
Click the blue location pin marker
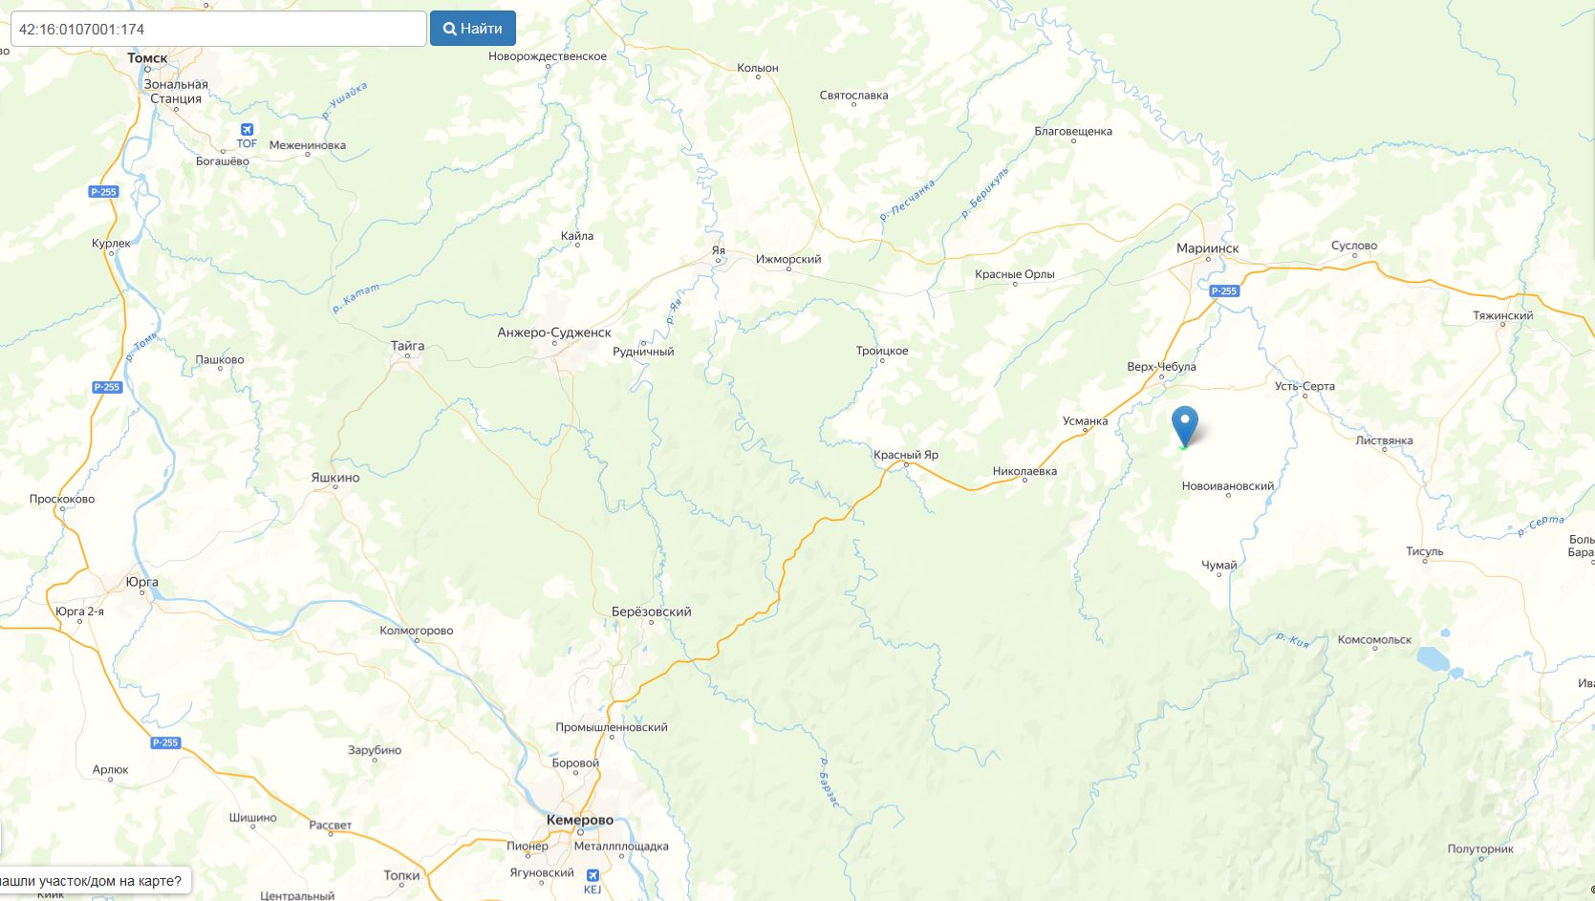(1184, 426)
